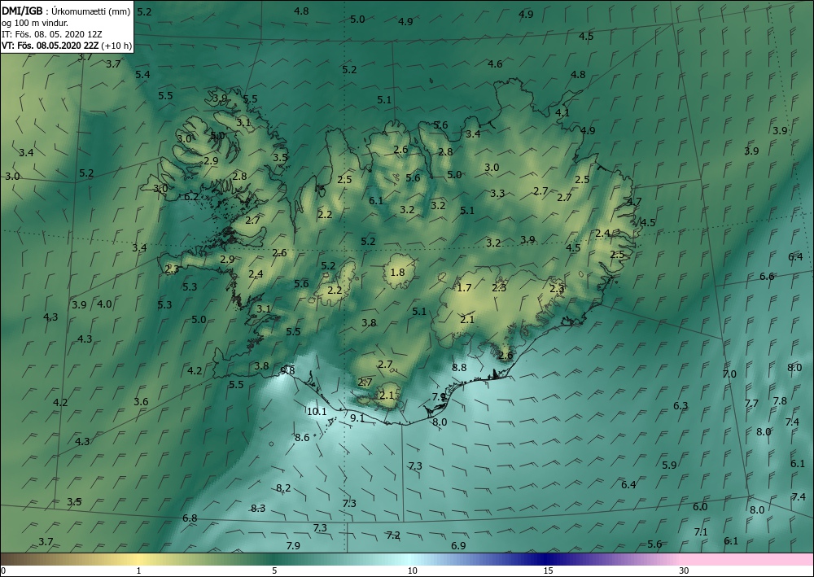814x577 pixels.
Task: Click the 8.3 value in the southern sea
Action: [258, 509]
